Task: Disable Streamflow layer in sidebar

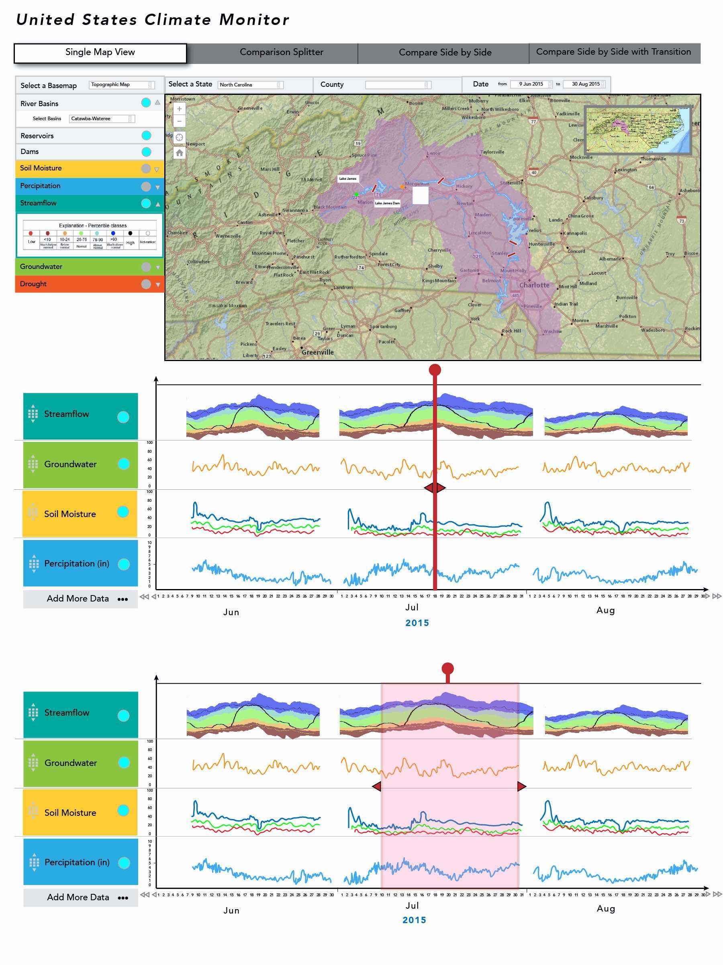Action: 146,203
